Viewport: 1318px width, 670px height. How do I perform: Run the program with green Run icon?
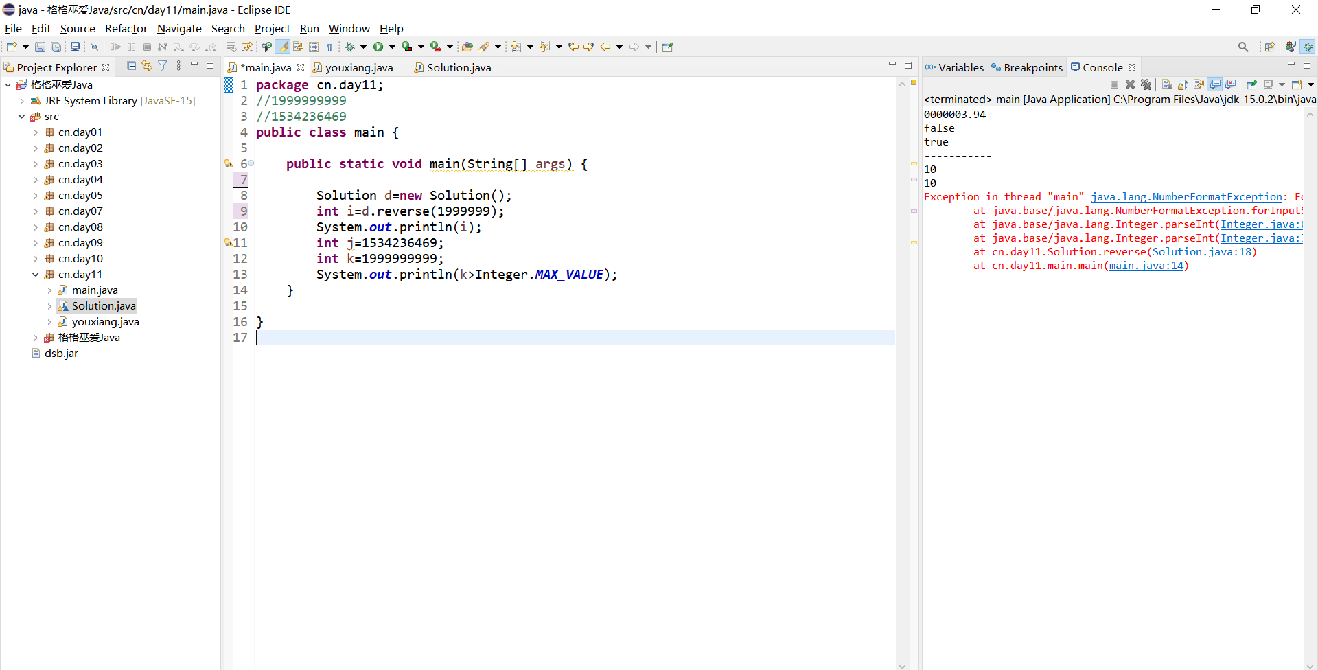(x=378, y=47)
